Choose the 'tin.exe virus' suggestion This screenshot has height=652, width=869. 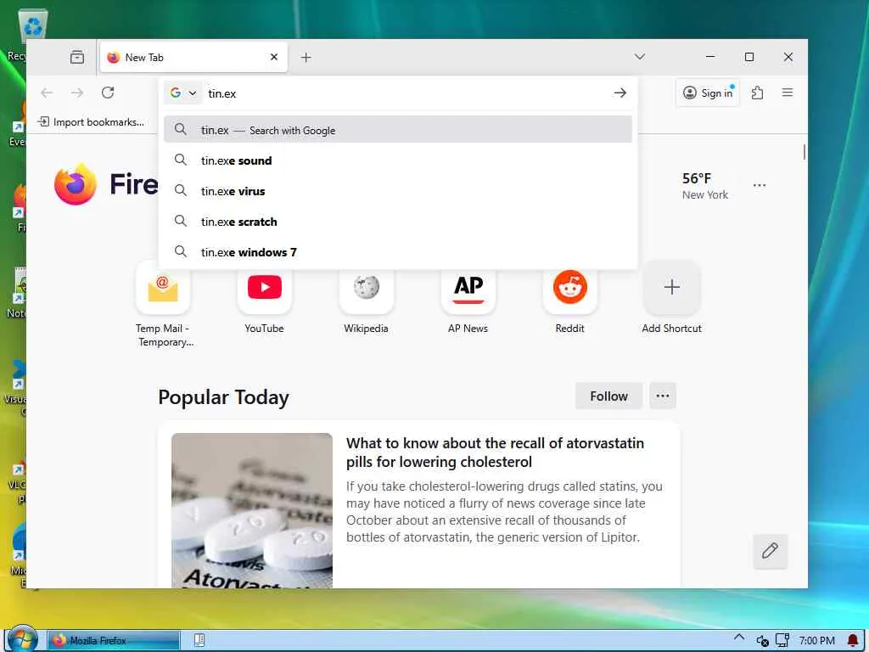point(397,191)
